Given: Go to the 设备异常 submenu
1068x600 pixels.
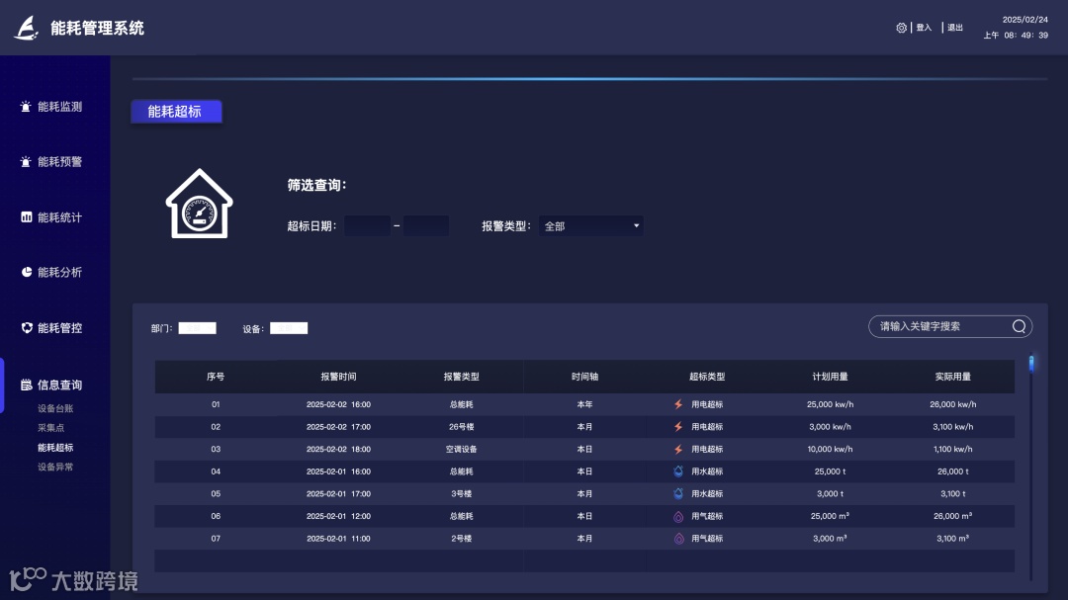Looking at the screenshot, I should [55, 468].
